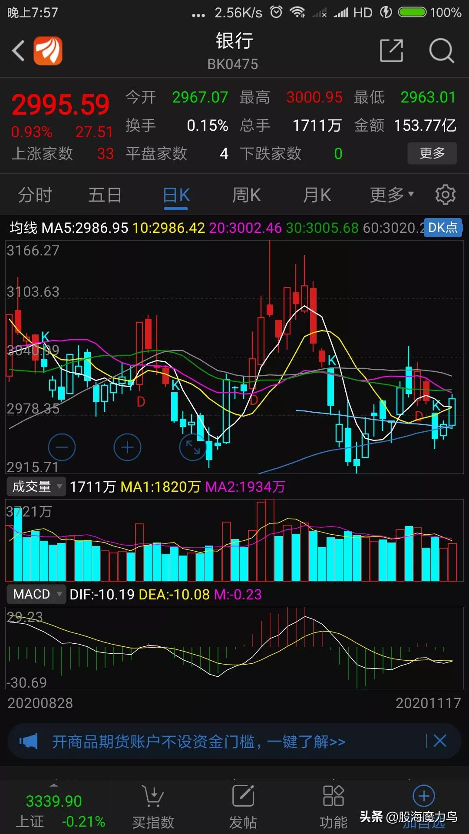Screen dimensions: 469x834
Task: Tap the share export icon
Action: [x=392, y=51]
